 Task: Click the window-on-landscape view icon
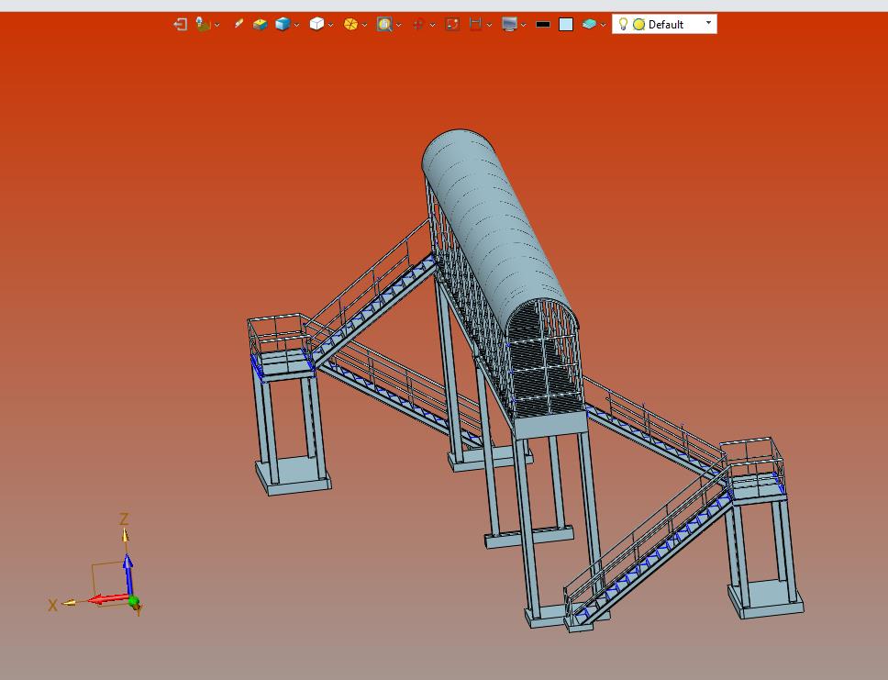tap(203, 24)
